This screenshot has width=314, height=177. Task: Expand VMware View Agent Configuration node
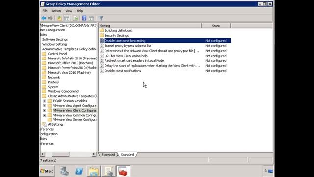tap(44, 106)
